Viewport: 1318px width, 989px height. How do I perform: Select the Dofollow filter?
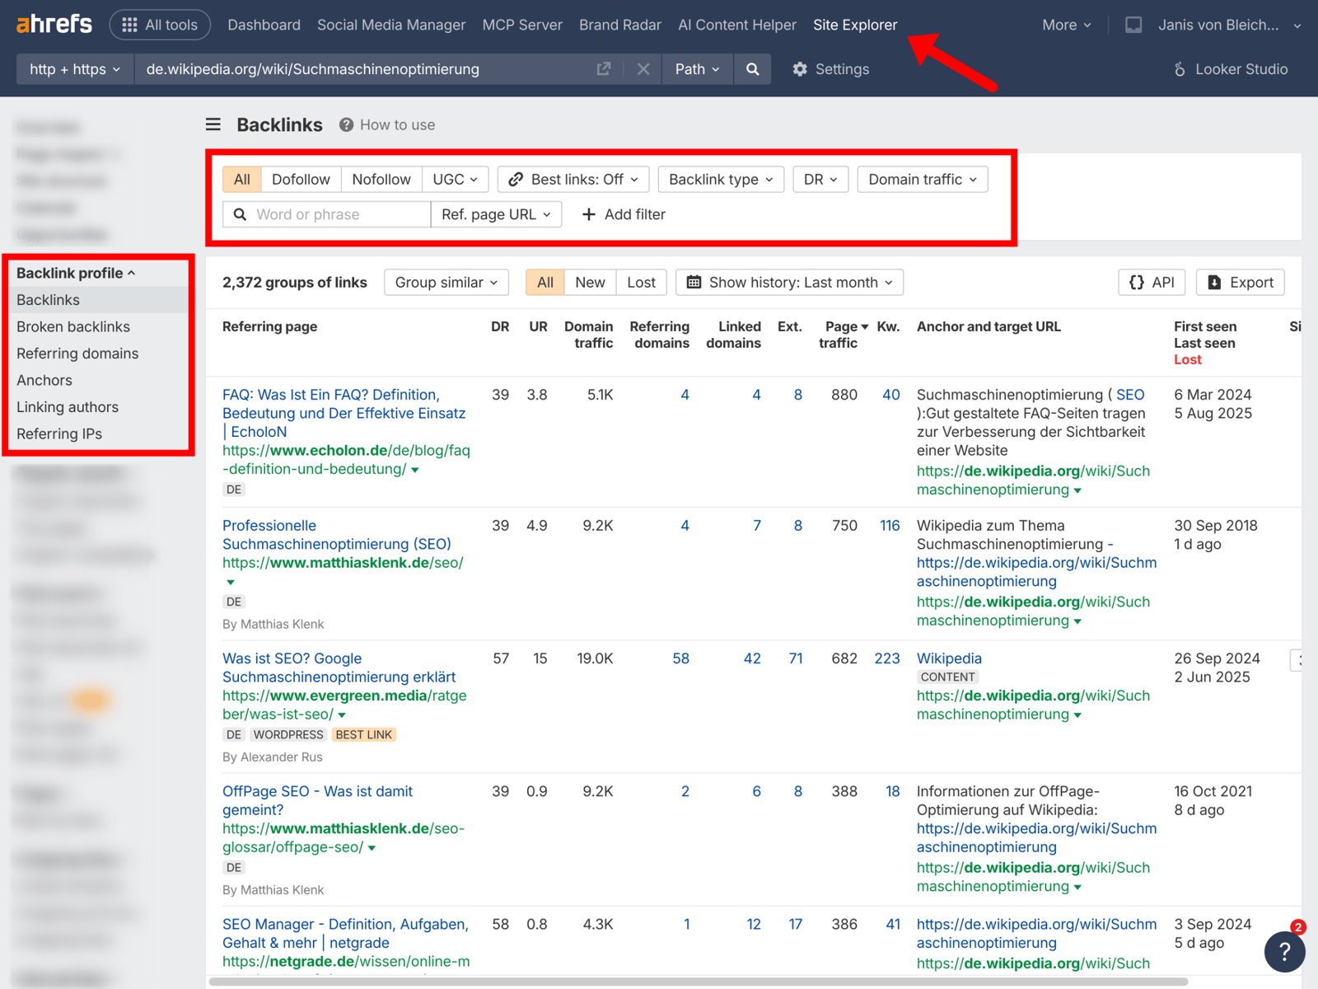pos(301,179)
